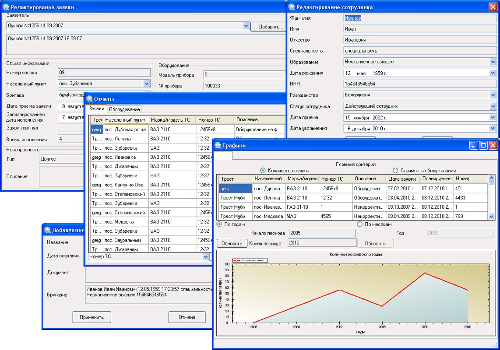Open the Гражданство dropdown

tap(493, 95)
